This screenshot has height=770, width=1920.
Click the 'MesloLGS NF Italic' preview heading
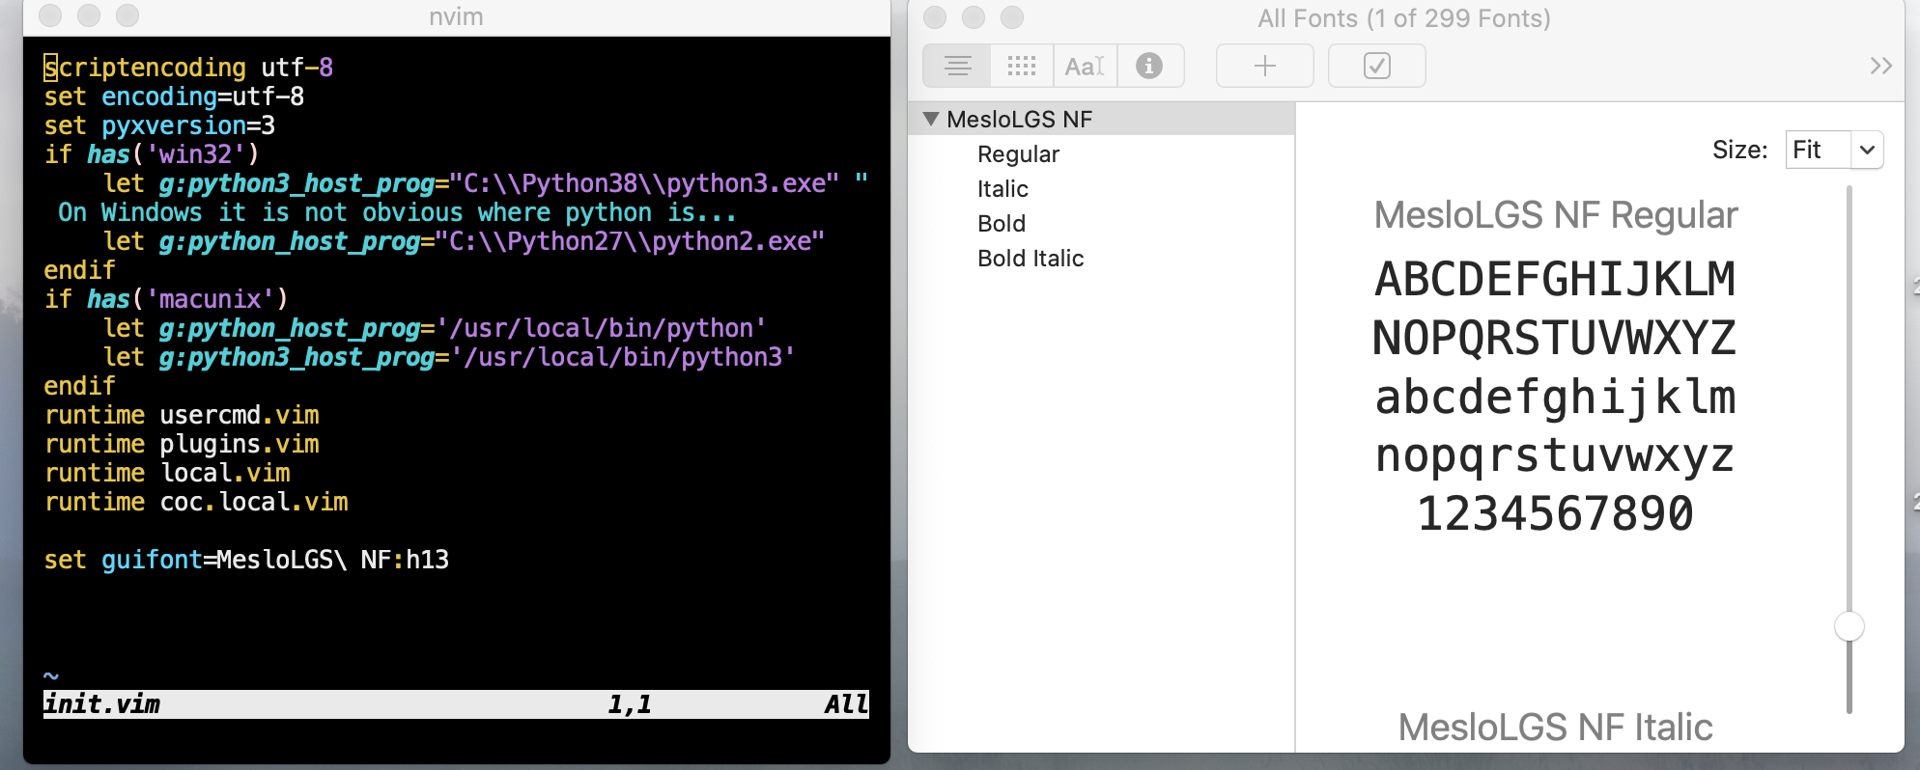pyautogui.click(x=1556, y=728)
